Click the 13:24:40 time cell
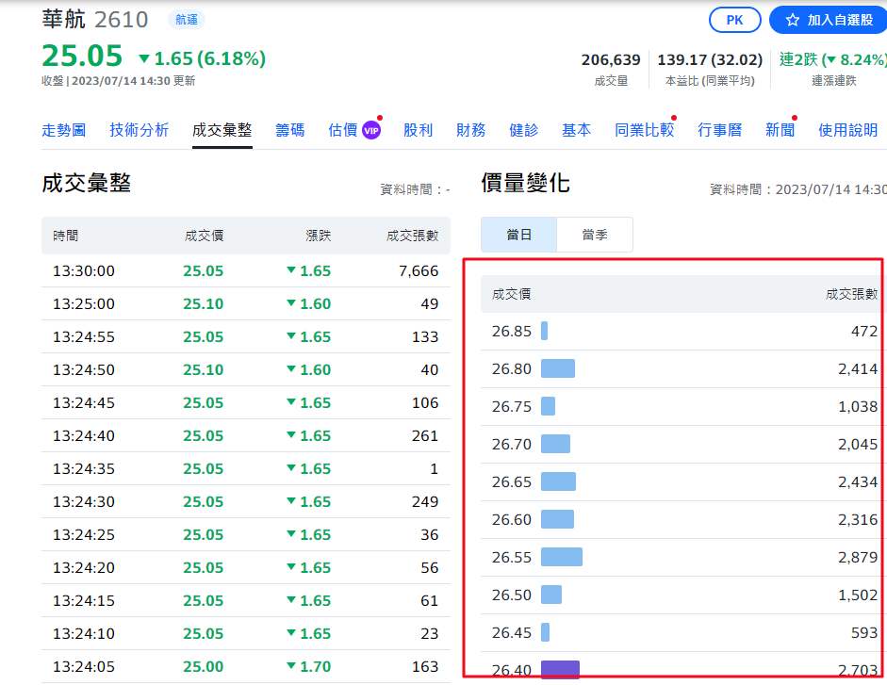 [84, 435]
